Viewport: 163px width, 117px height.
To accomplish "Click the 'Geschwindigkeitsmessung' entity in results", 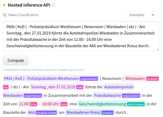I will [x=102, y=104].
